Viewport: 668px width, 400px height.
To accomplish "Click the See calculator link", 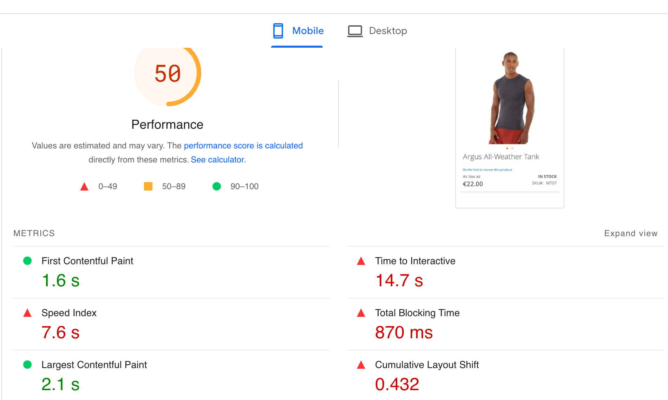I will pos(218,160).
